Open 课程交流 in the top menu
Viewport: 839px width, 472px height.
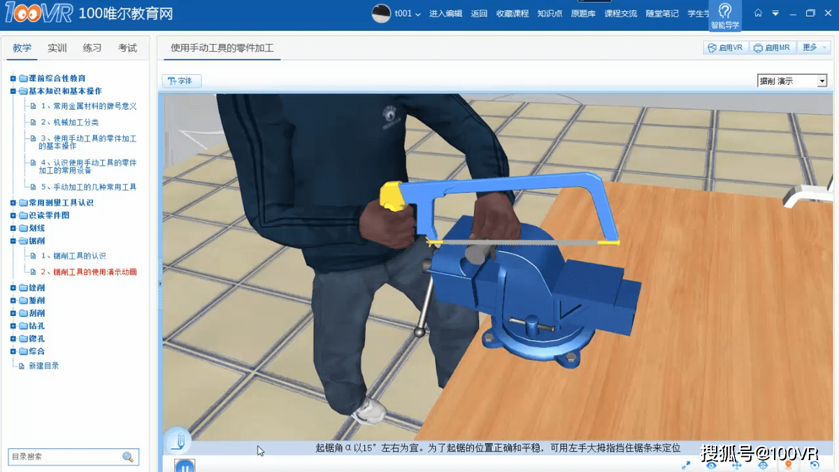click(621, 13)
